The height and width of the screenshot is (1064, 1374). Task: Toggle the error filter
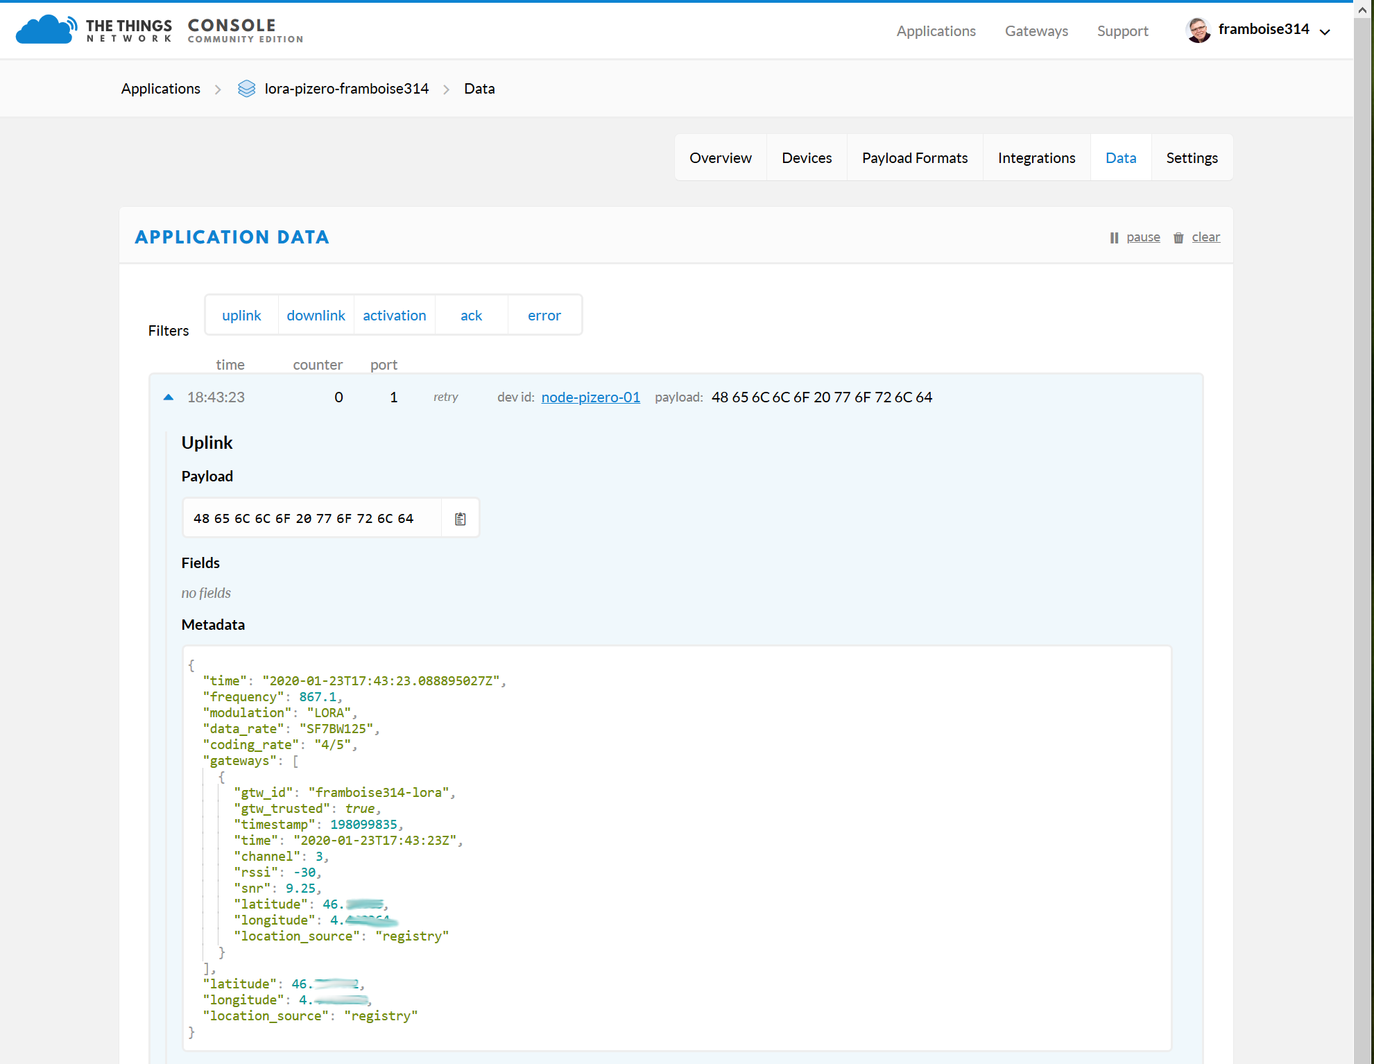pos(544,316)
